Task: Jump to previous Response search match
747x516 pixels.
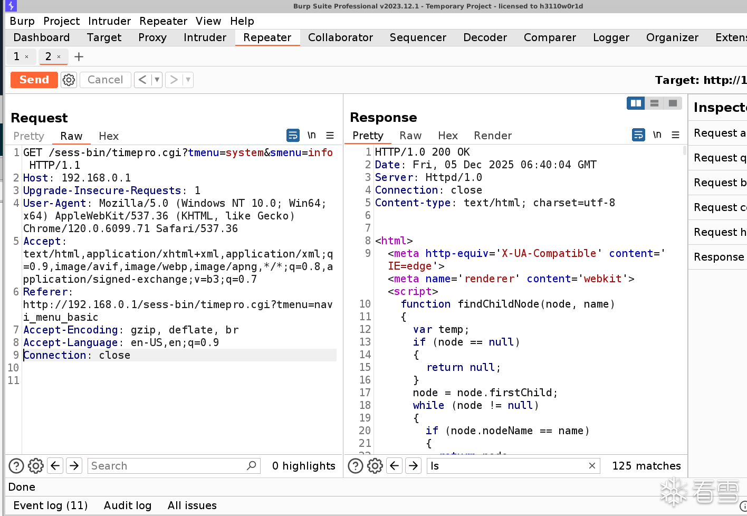Action: coord(395,466)
